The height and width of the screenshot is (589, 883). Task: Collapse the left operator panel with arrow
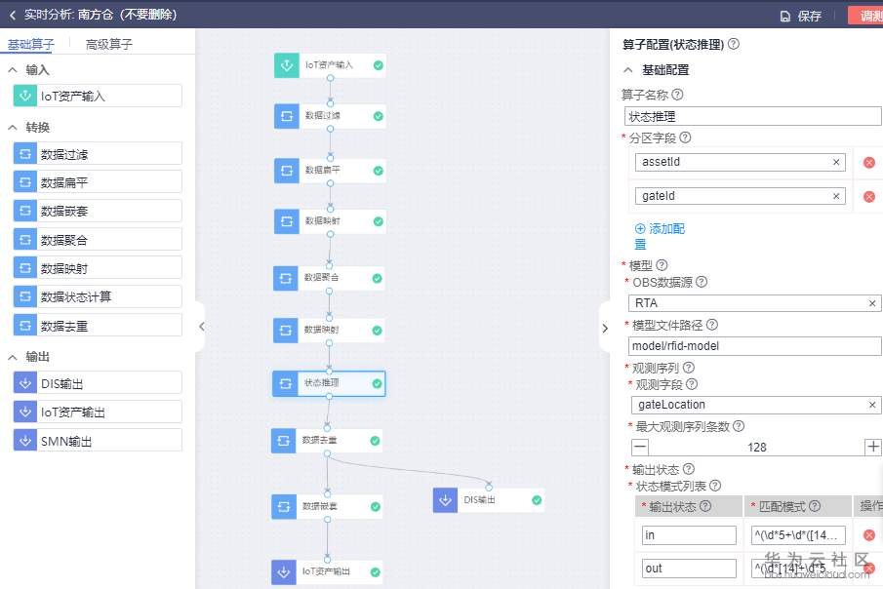(201, 327)
